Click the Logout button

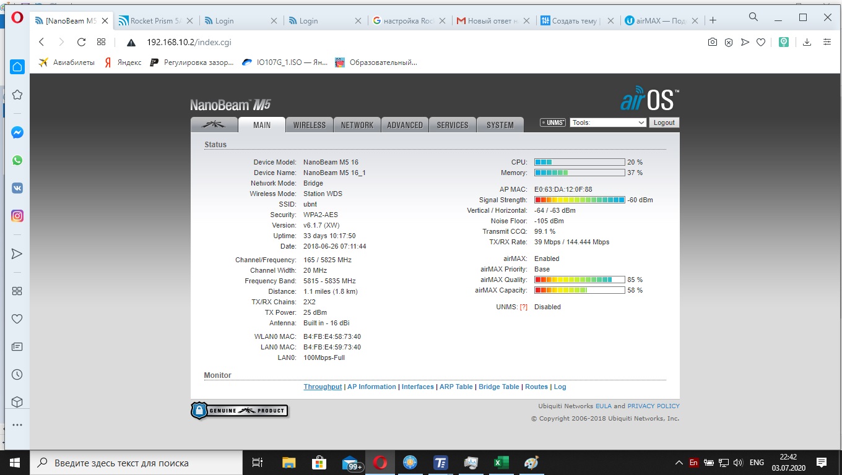tap(664, 122)
